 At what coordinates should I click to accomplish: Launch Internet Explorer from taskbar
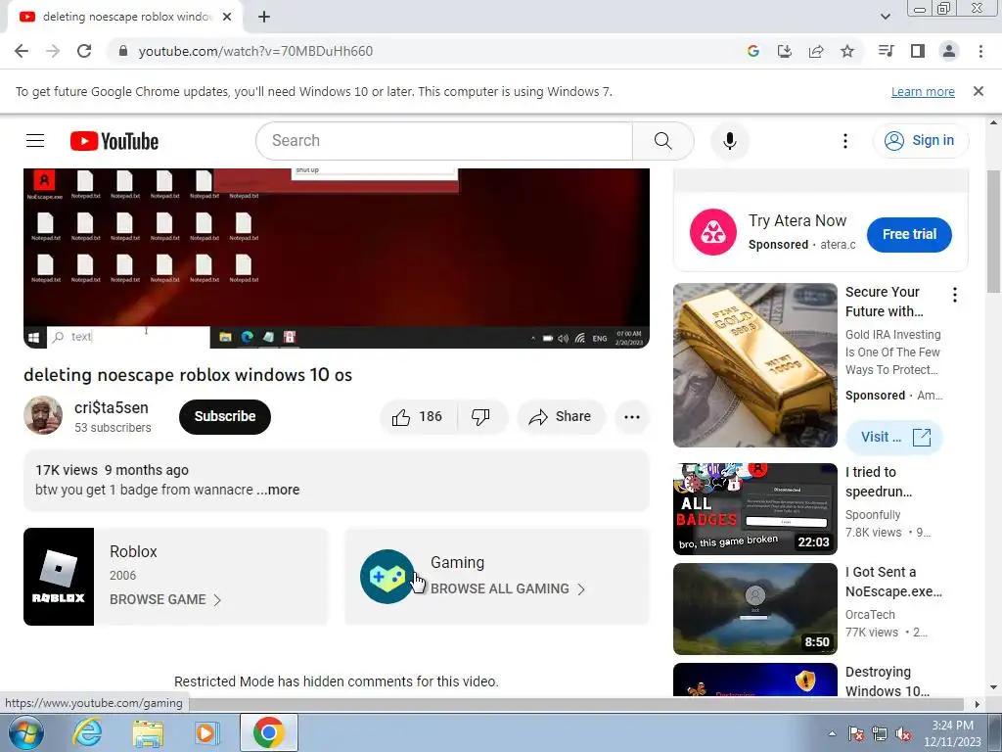pos(87,732)
